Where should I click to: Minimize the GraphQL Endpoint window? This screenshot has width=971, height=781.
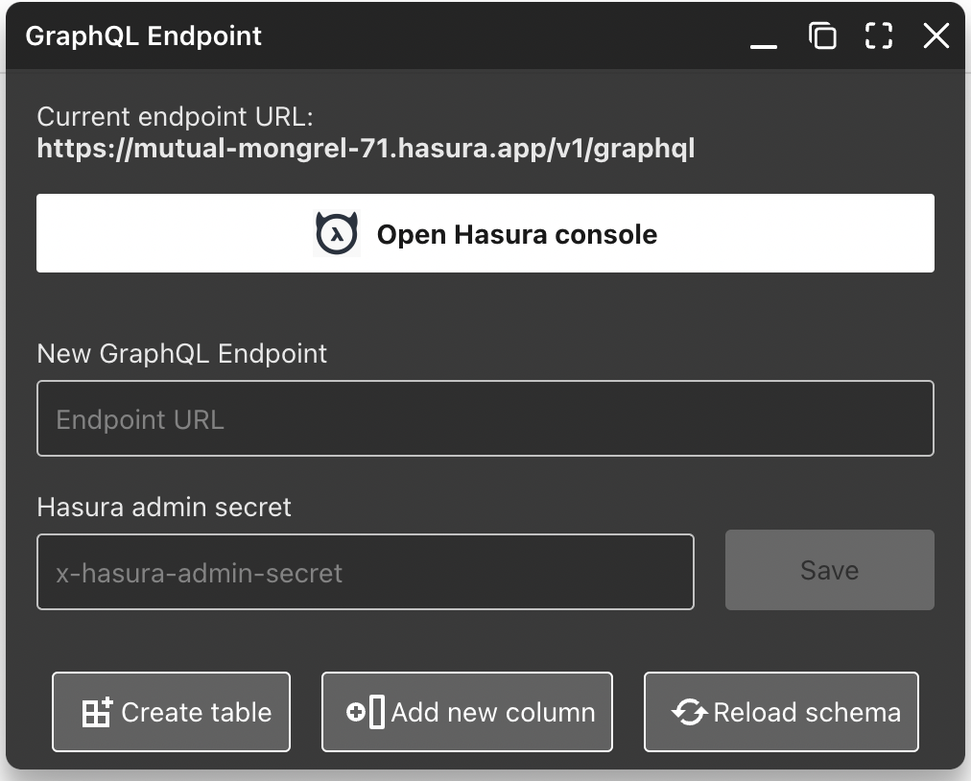pos(764,38)
